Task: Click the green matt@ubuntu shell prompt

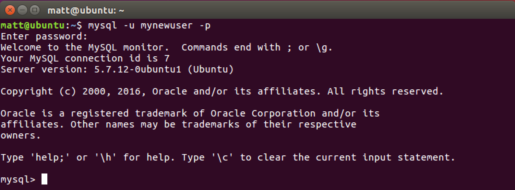Action: coord(32,25)
